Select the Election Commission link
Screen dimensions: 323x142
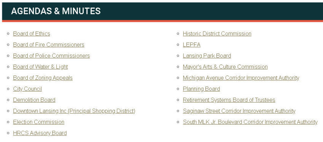click(x=38, y=122)
